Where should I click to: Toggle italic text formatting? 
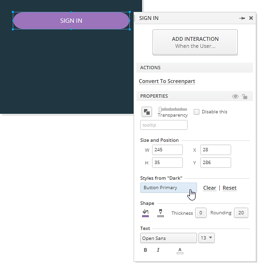158,250
